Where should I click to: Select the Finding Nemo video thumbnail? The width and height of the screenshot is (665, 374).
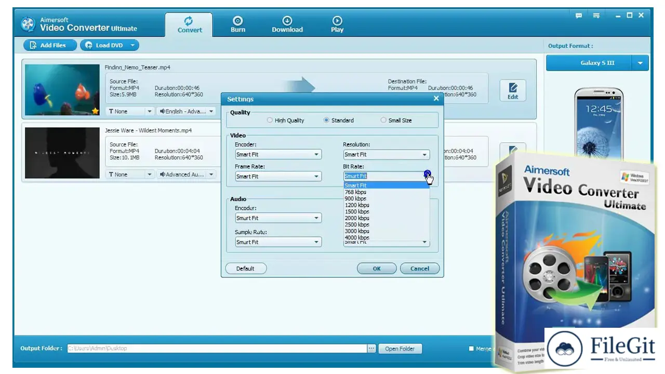[x=62, y=90]
